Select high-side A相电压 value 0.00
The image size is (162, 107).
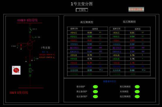pos(89,33)
